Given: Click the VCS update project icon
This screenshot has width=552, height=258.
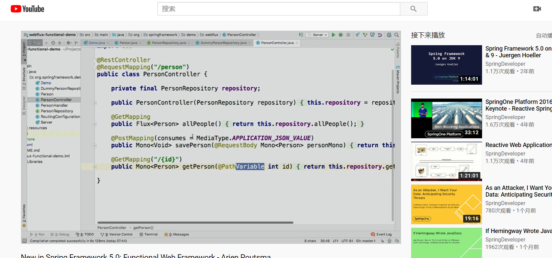Looking at the screenshot, I should [357, 35].
